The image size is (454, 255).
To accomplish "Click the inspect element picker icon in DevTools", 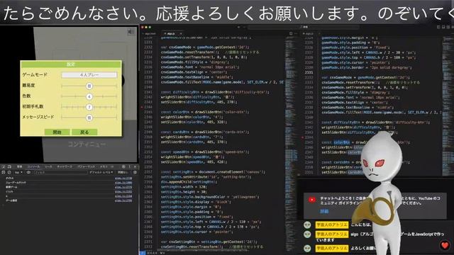I will tap(4, 167).
